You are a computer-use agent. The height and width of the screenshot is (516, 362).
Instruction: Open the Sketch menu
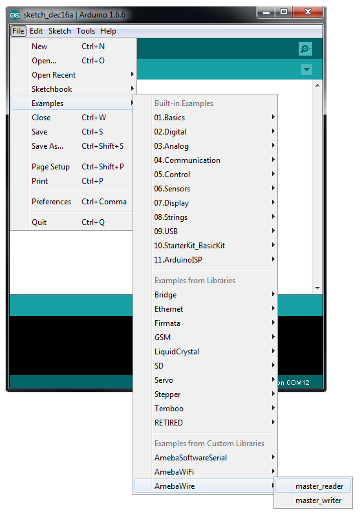[x=59, y=31]
